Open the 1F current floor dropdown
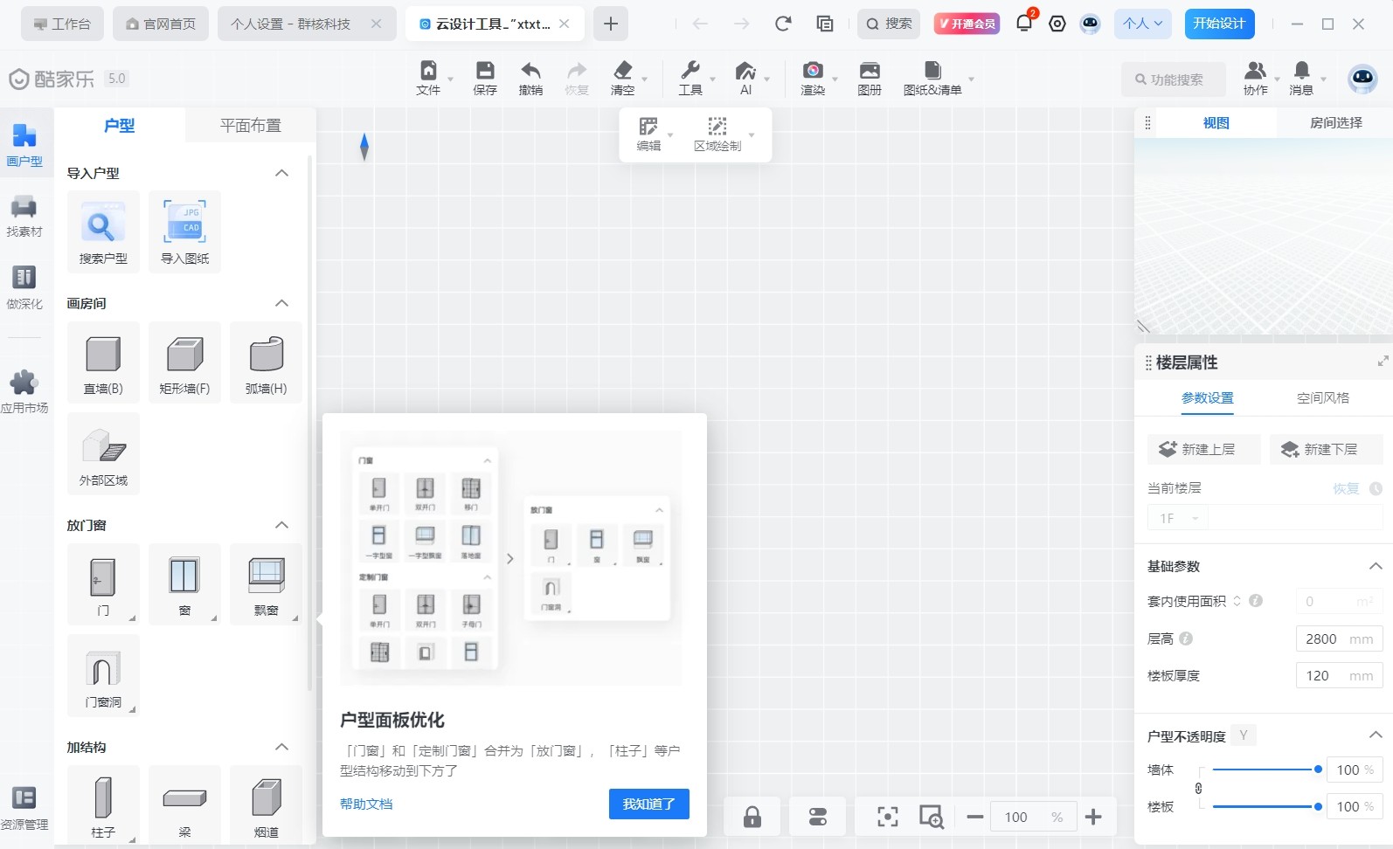 point(1178,518)
